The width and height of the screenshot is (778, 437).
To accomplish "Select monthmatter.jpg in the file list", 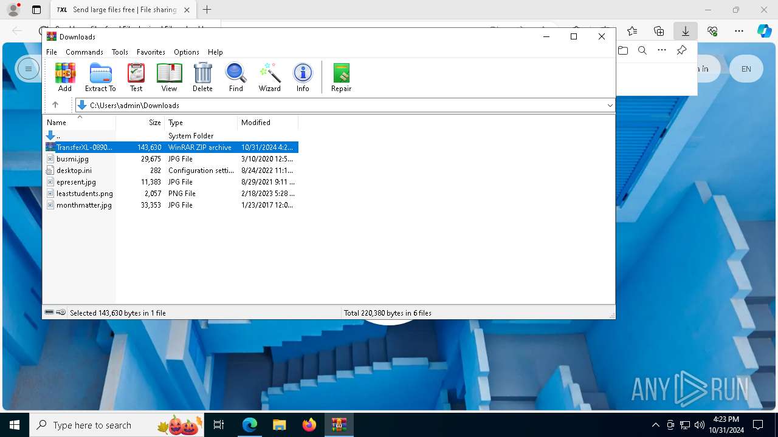I will click(84, 205).
